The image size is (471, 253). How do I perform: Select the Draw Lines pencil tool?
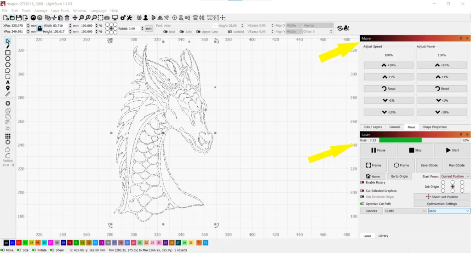(x=8, y=47)
